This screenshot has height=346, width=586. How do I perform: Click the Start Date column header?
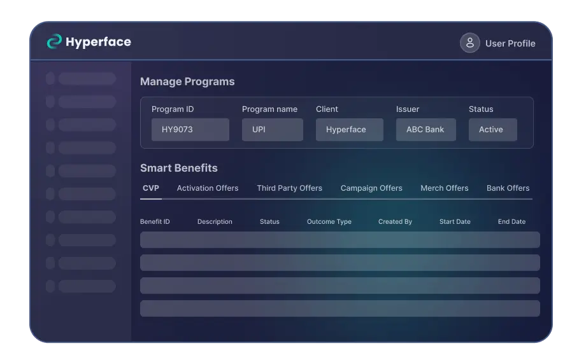click(455, 222)
